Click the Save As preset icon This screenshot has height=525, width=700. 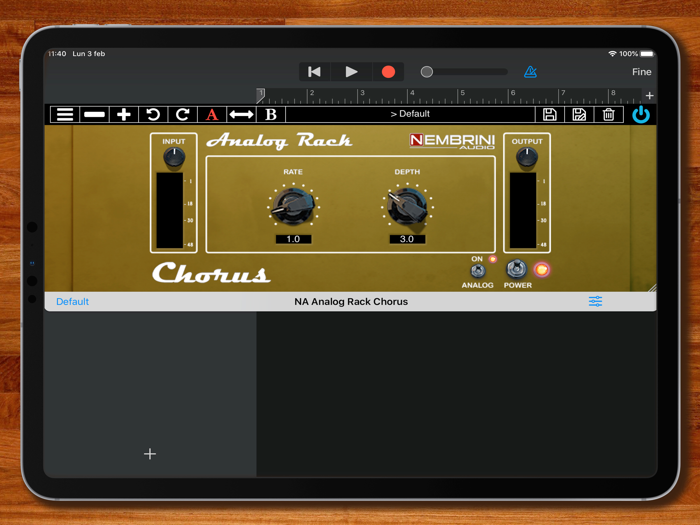point(579,114)
